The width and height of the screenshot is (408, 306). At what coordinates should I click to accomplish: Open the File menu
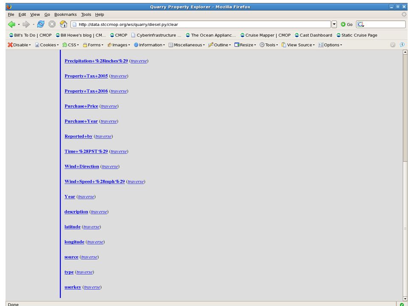click(x=11, y=14)
